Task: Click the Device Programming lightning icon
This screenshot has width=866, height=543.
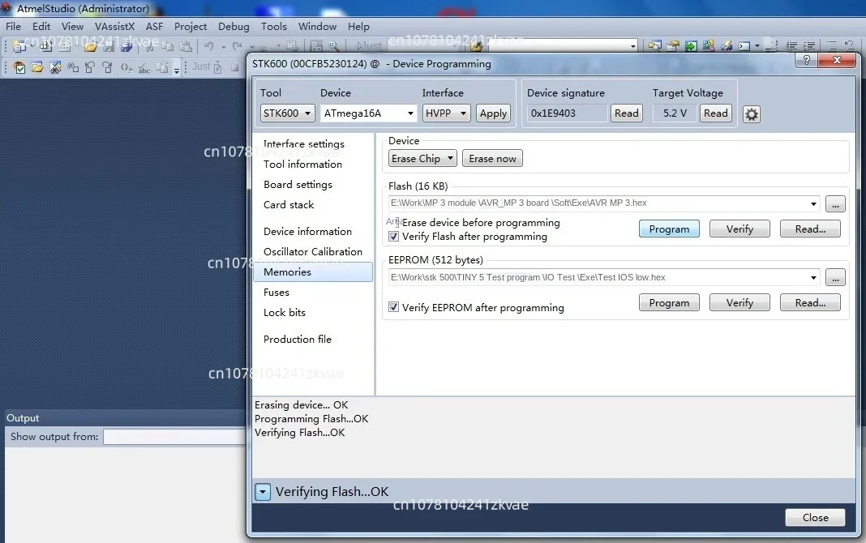Action: click(727, 46)
